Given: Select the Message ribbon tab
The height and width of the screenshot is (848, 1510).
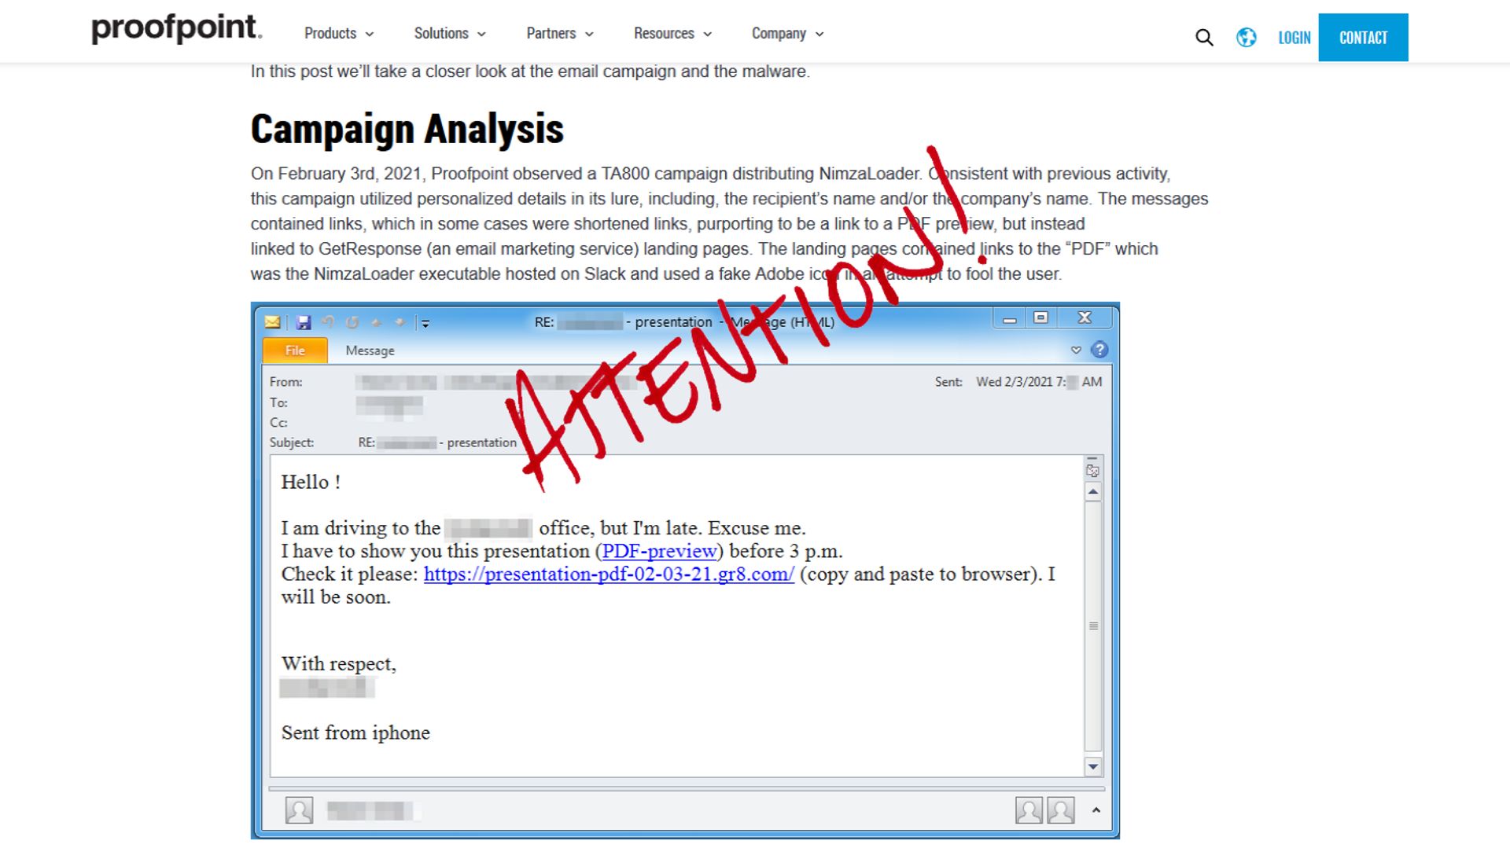Looking at the screenshot, I should (370, 351).
